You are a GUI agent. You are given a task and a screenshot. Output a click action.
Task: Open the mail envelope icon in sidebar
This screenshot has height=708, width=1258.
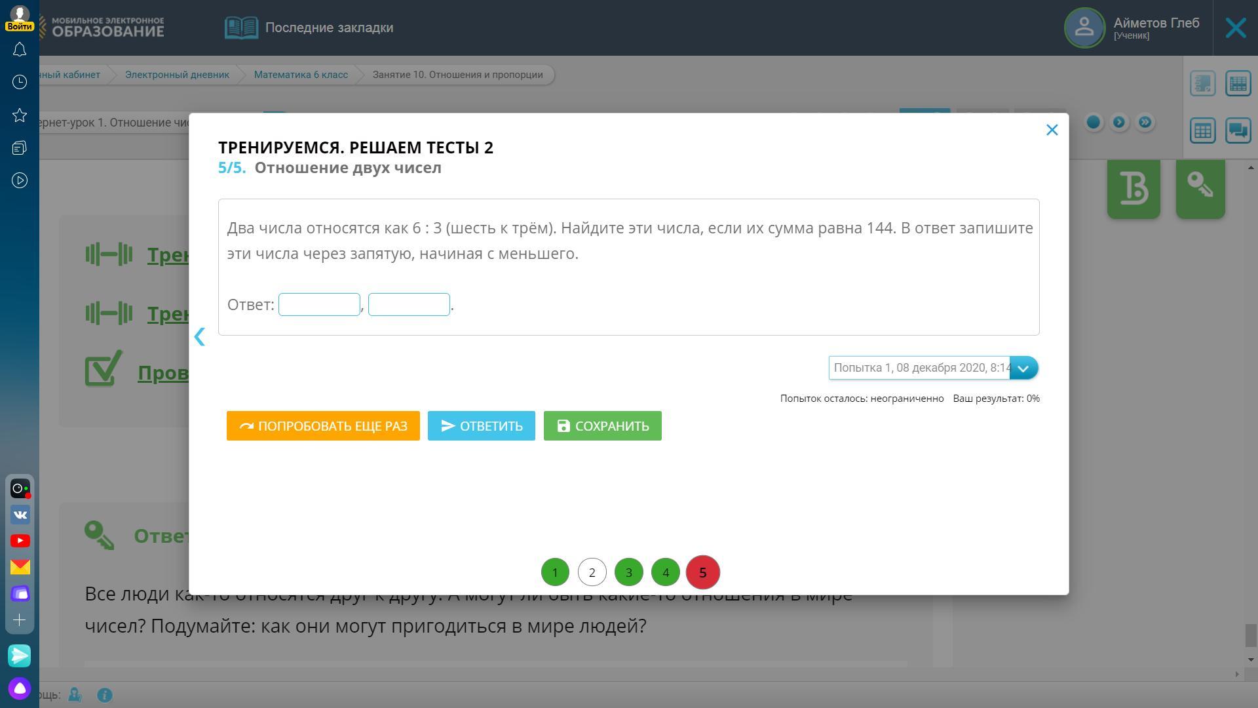[20, 567]
